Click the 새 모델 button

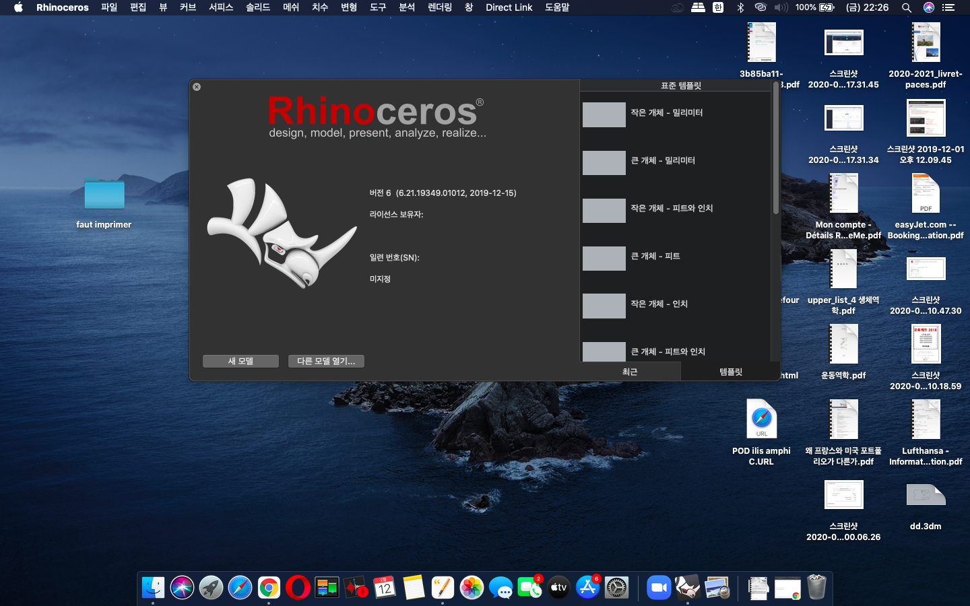[240, 362]
